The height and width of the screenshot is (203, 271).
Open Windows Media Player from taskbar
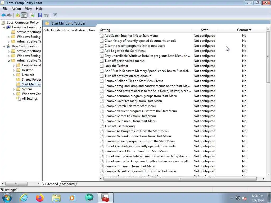(72, 198)
